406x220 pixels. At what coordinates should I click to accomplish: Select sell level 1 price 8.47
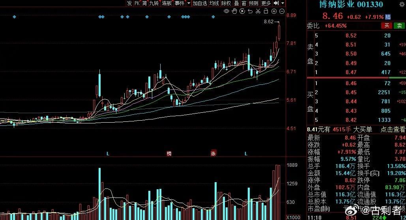coord(351,72)
